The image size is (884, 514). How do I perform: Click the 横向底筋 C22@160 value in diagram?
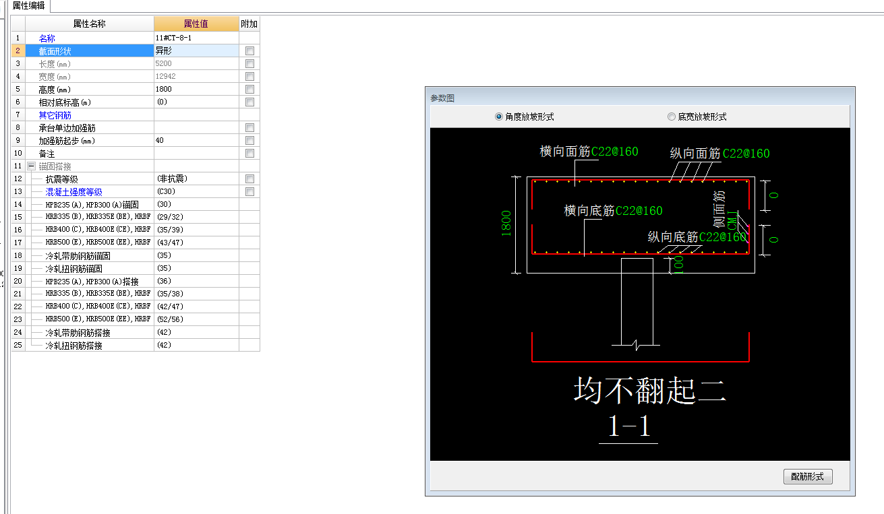pos(639,211)
